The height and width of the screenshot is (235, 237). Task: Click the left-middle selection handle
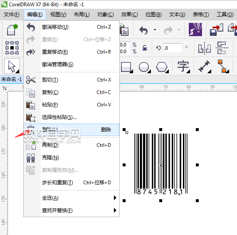pyautogui.click(x=124, y=165)
